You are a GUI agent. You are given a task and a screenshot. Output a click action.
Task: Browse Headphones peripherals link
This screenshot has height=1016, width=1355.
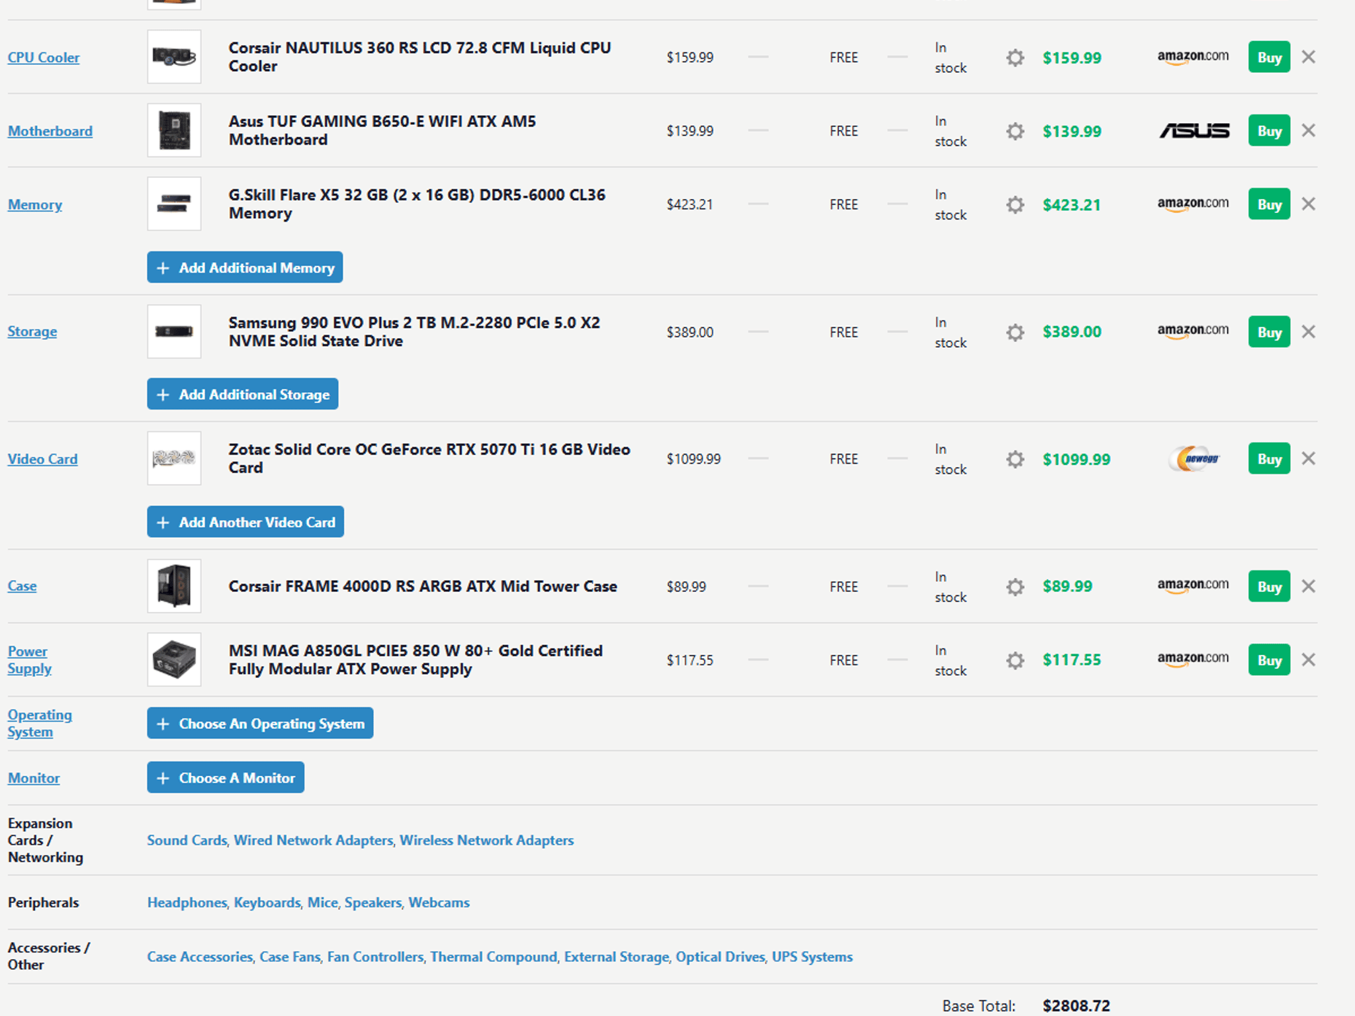(187, 902)
